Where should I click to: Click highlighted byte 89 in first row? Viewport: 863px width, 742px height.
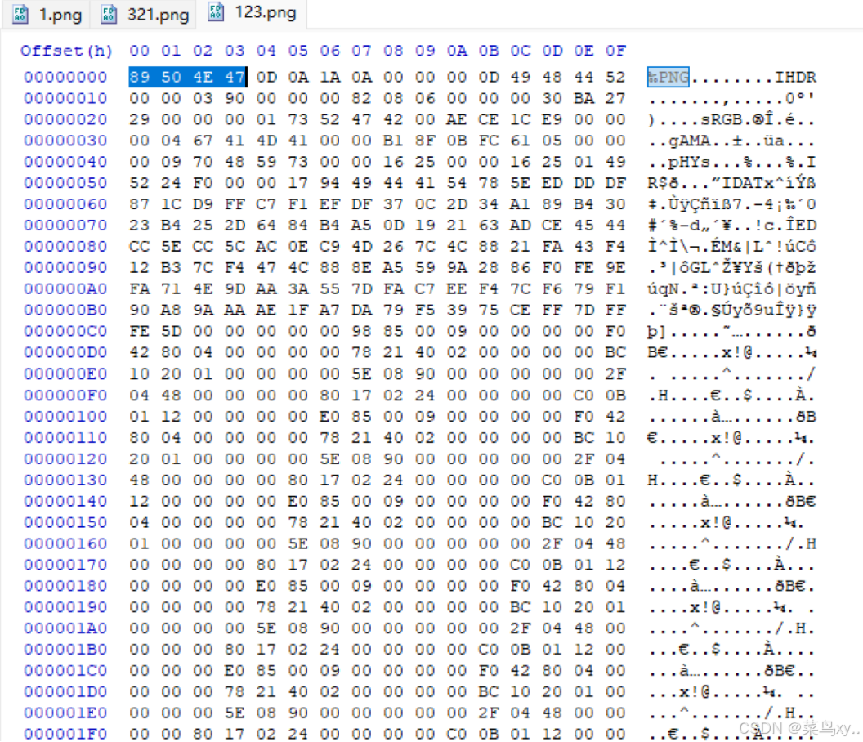[x=139, y=77]
